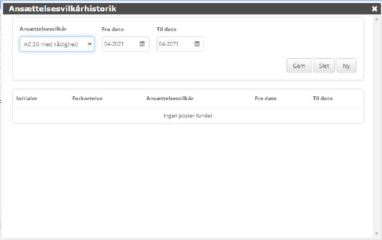The width and height of the screenshot is (382, 240).
Task: Click the Fra dato field showing 04-2021
Action: pos(120,44)
